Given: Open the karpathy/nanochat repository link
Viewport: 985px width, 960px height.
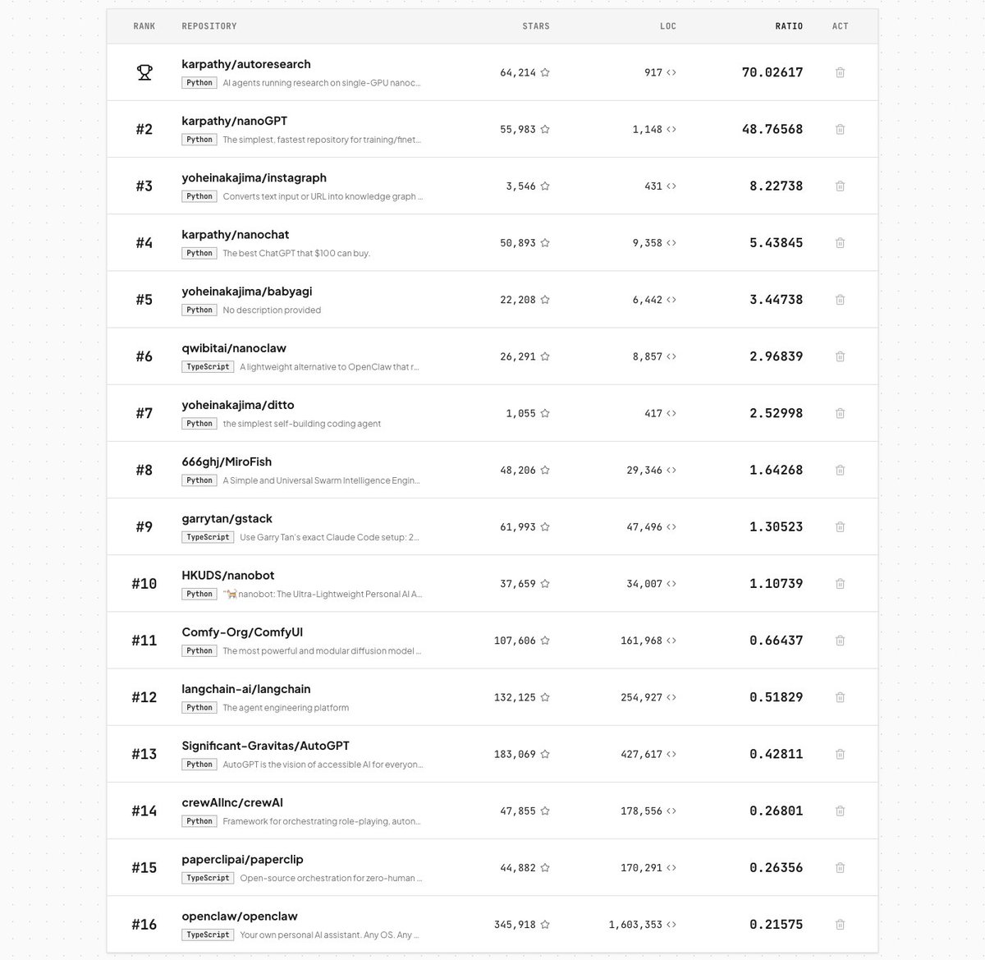Looking at the screenshot, I should (236, 234).
